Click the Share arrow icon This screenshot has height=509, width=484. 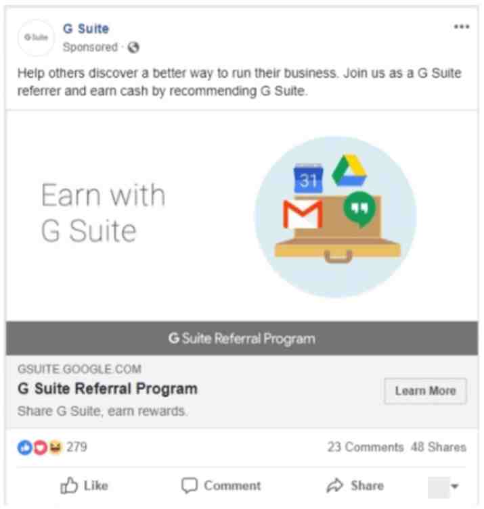click(335, 485)
